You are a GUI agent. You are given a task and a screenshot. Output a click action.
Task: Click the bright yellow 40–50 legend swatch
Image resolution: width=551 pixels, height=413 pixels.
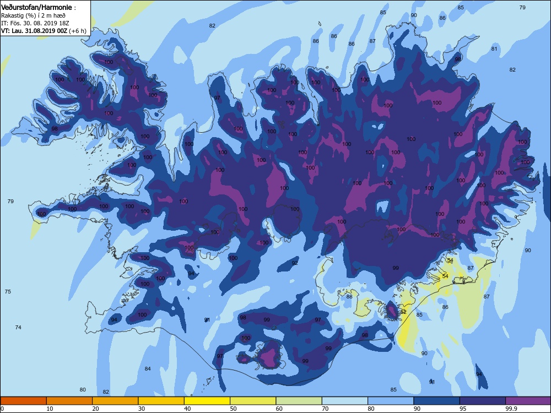207,401
